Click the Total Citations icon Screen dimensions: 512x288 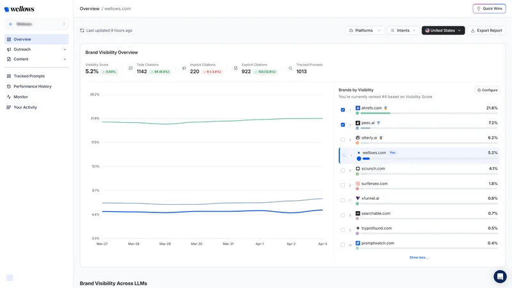(x=131, y=68)
